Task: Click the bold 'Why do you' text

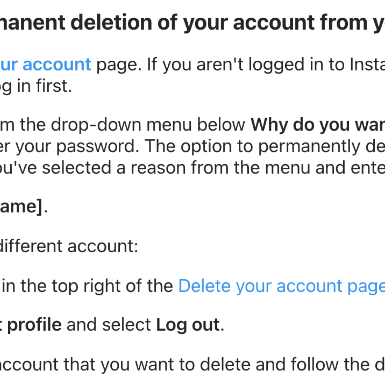Action: coord(300,125)
